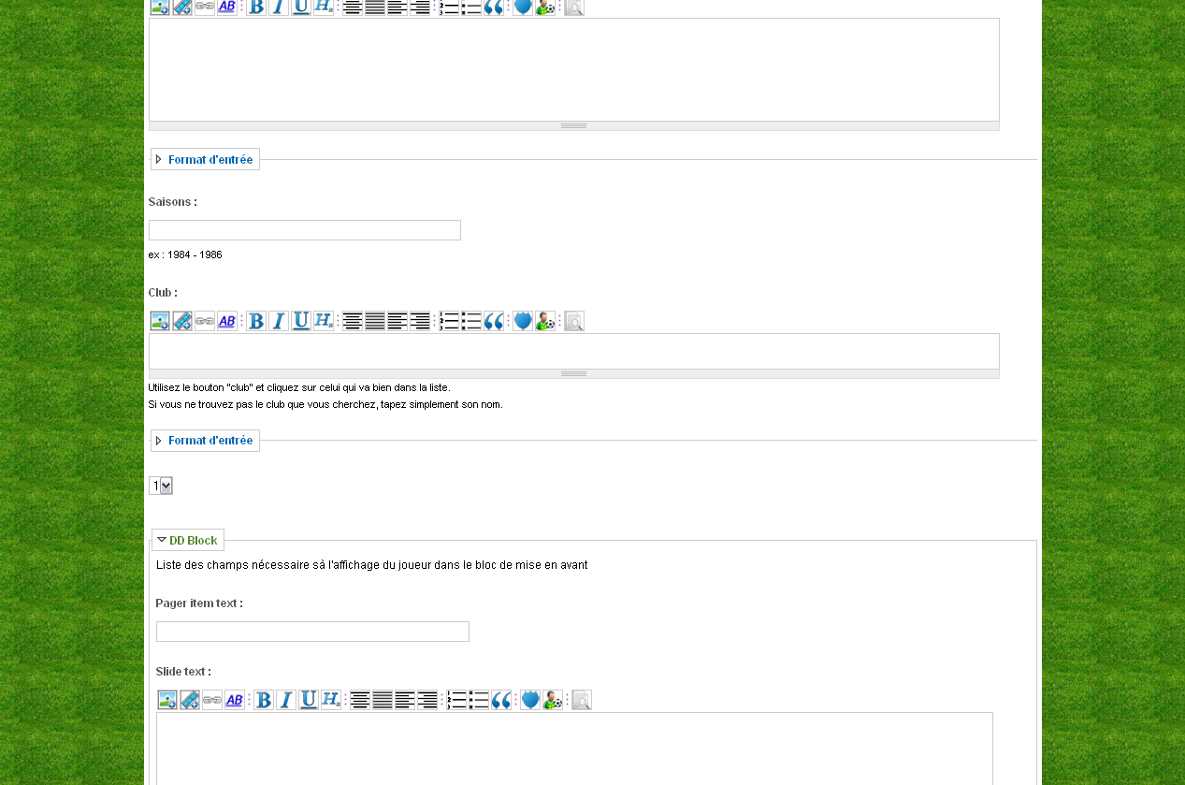Viewport: 1185px width, 785px height.
Task: Click 'Utilisez le bouton "club"' help text
Action: pos(299,387)
